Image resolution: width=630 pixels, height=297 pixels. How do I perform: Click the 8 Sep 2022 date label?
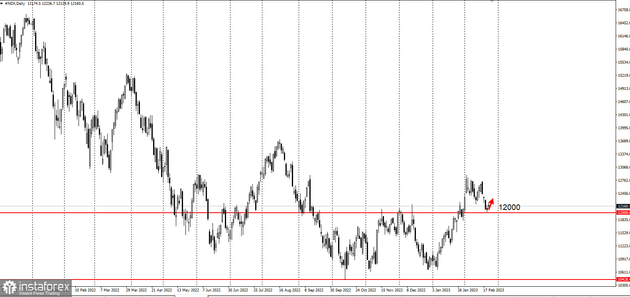314,290
